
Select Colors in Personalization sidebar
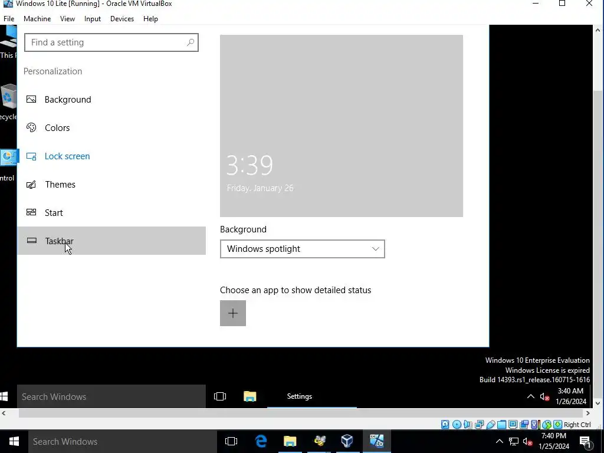coord(111,127)
